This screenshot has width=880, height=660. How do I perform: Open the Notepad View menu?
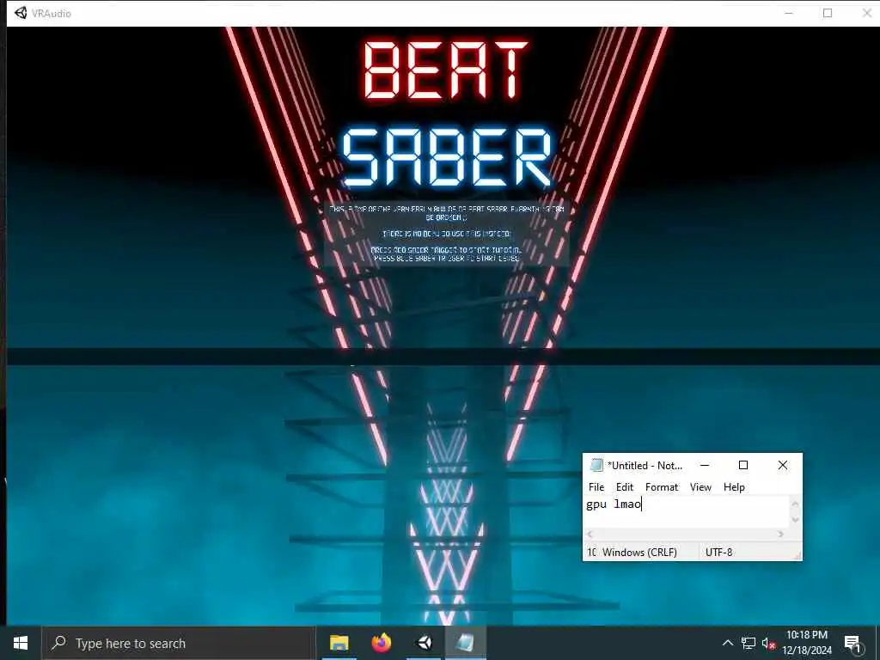tap(700, 487)
